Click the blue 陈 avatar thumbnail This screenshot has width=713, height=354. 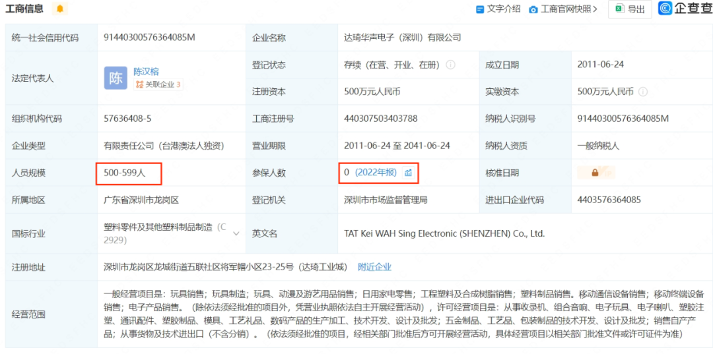pyautogui.click(x=116, y=78)
